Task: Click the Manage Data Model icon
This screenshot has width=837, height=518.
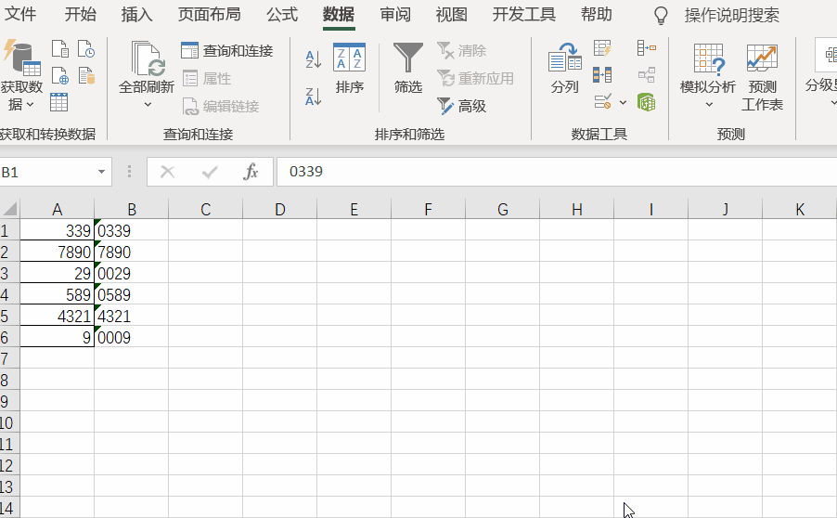Action: (647, 101)
